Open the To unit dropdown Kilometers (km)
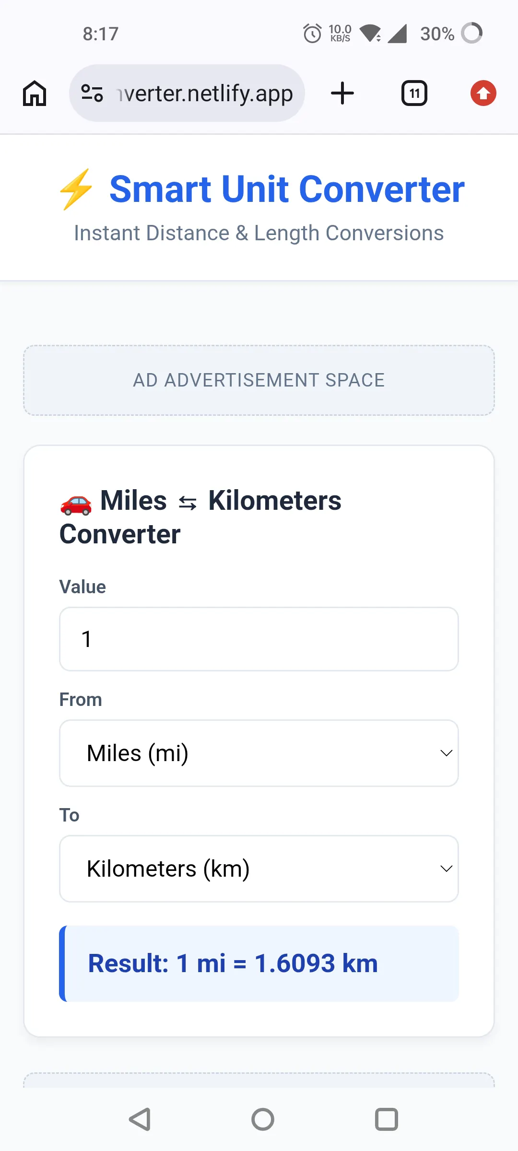The image size is (518, 1151). pos(259,869)
